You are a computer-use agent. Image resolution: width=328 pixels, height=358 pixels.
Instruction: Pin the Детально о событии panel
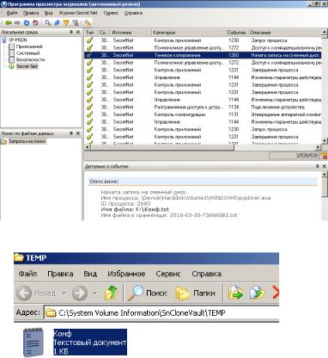[318, 166]
